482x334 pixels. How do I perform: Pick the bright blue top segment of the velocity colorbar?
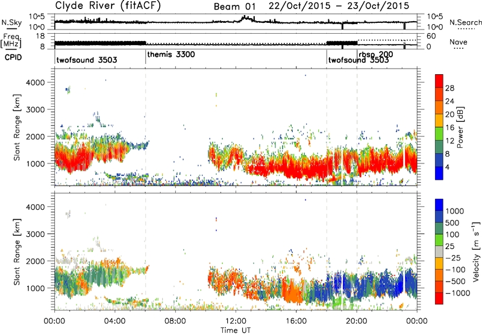tap(439, 205)
